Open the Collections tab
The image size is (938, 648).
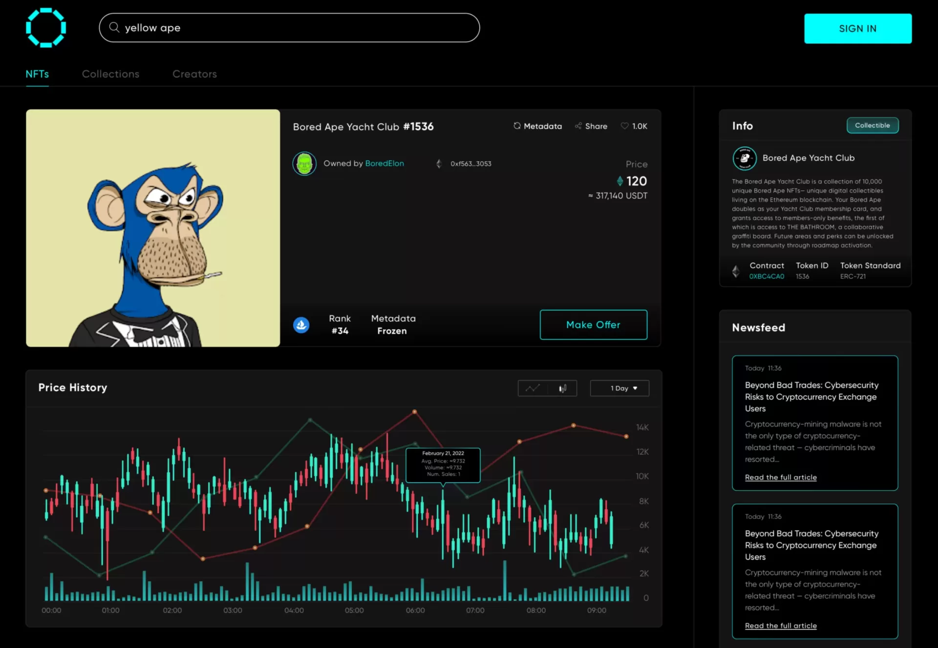coord(110,74)
